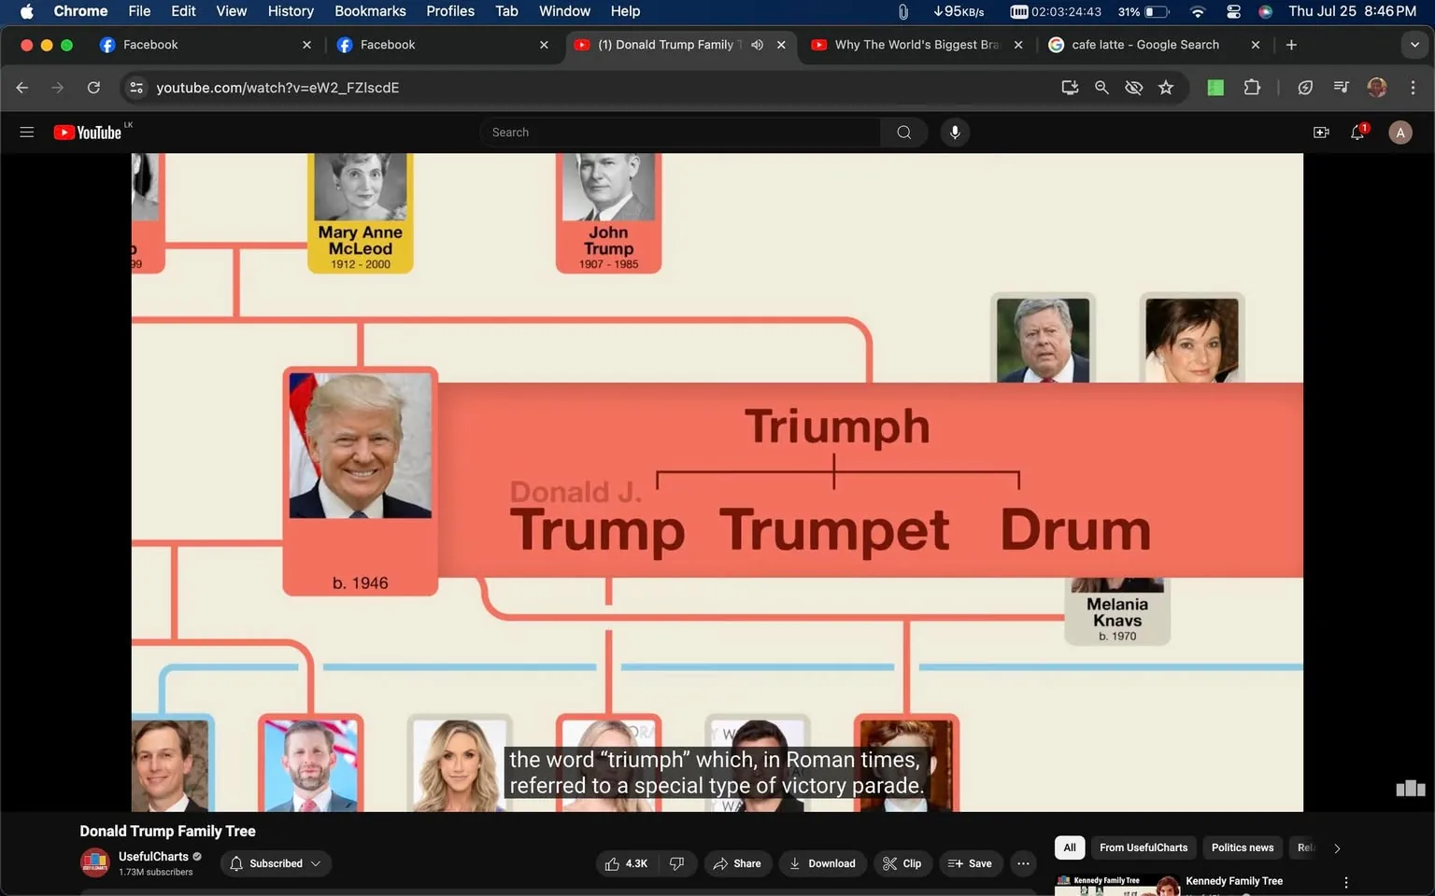Click the Share button
This screenshot has width=1435, height=896.
[x=737, y=863]
